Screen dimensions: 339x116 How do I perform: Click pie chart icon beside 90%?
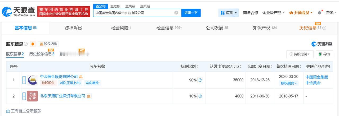click(200, 80)
